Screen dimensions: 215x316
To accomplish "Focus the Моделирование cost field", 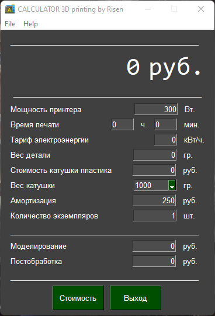I will (x=154, y=246).
